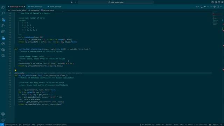The image size is (224, 126).
Task: Click the CRLF line ending indicator
Action: click(182, 125)
